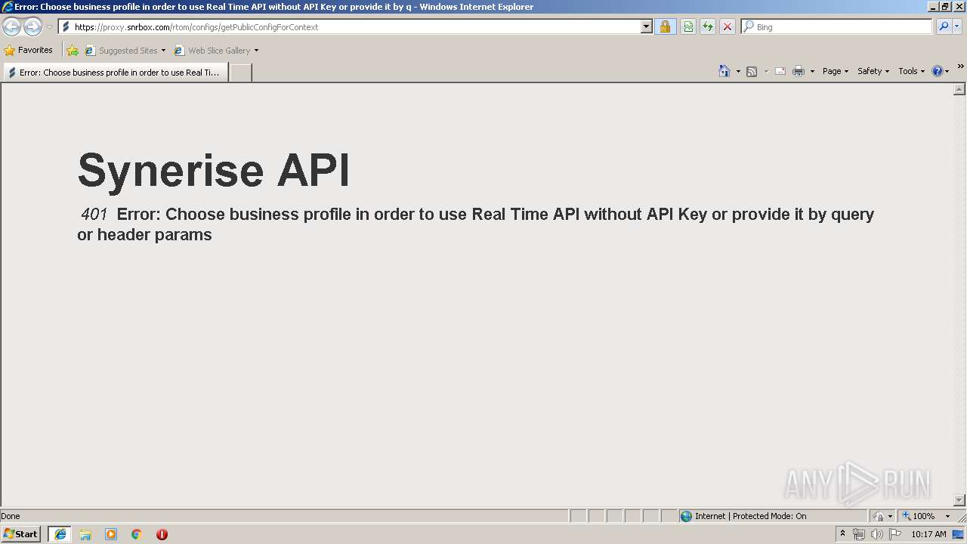Viewport: 967px width, 544px height.
Task: Open the status bar privacy lock dropdown
Action: pyautogui.click(x=882, y=516)
